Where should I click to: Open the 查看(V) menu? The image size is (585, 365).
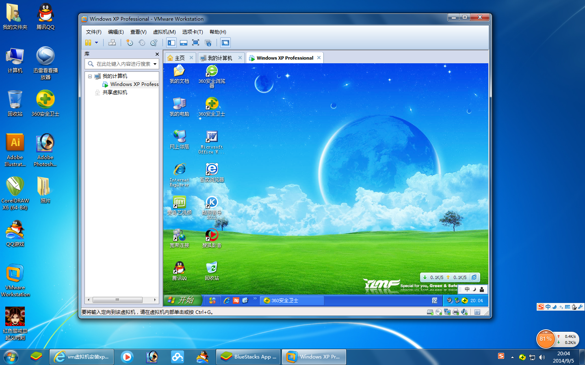(138, 32)
